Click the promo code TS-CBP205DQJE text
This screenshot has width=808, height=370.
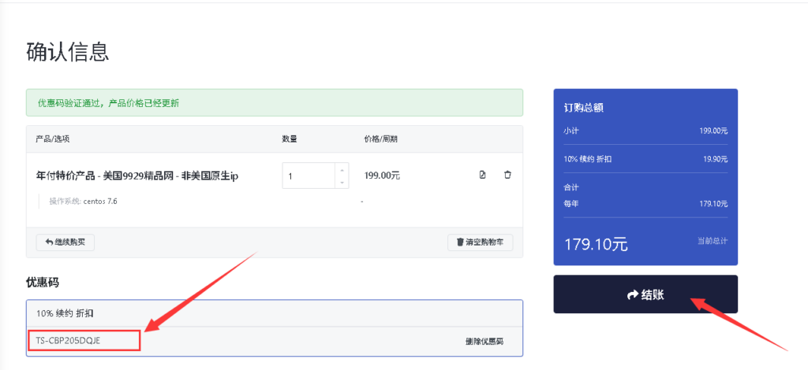68,340
